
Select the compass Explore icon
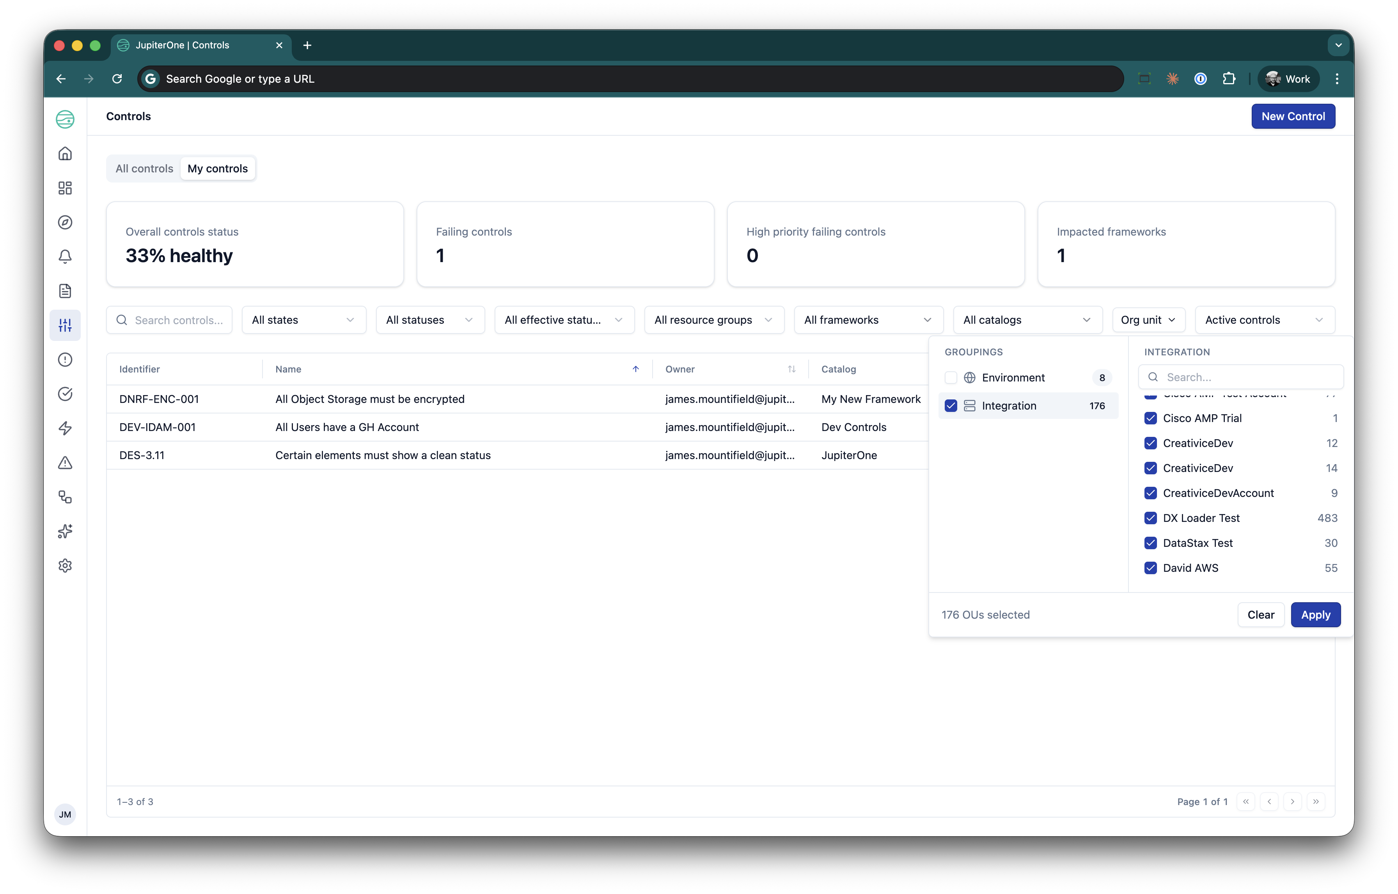[65, 222]
